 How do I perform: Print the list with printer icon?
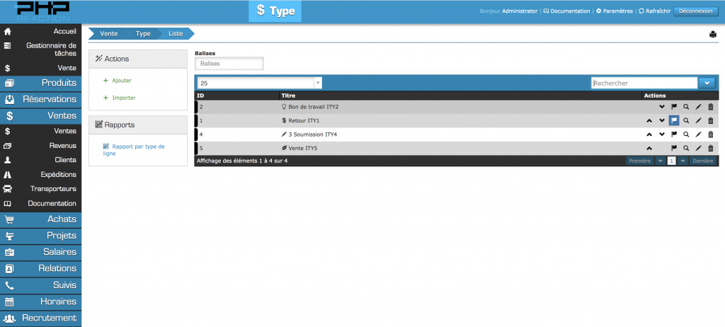click(712, 34)
